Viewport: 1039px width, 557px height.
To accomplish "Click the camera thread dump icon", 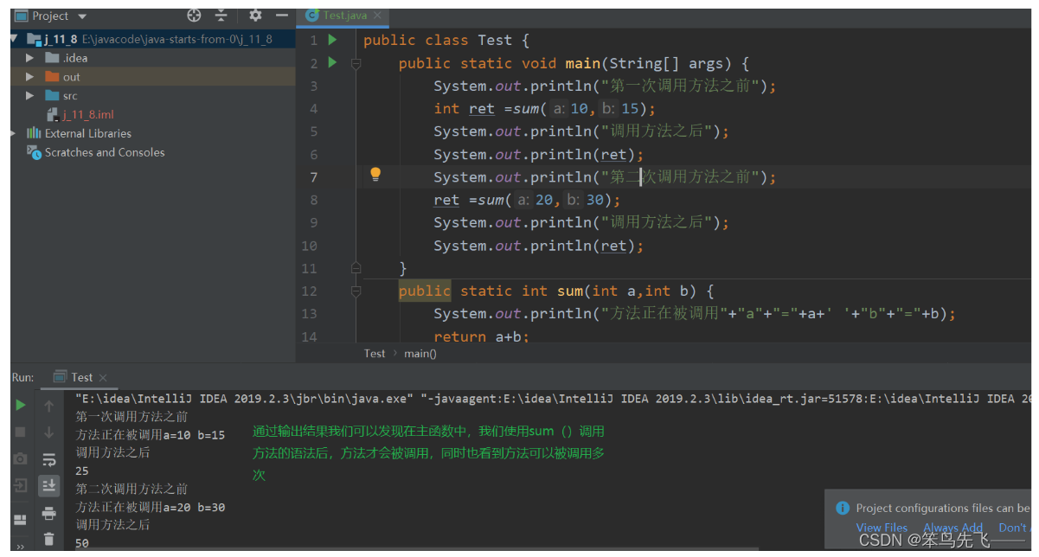I will [21, 458].
